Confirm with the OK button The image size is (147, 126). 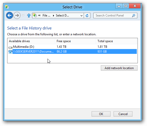(x=101, y=114)
